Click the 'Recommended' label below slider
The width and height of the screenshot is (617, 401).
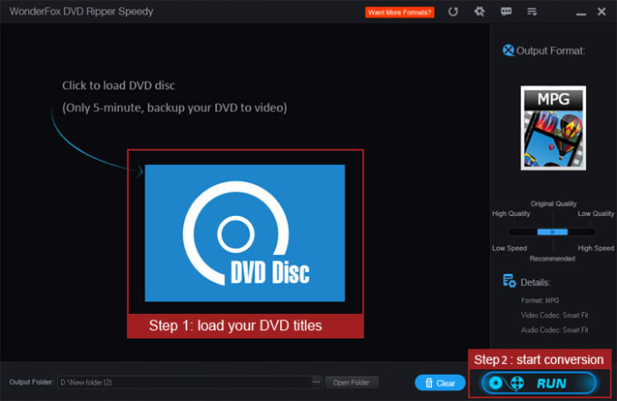tap(552, 259)
